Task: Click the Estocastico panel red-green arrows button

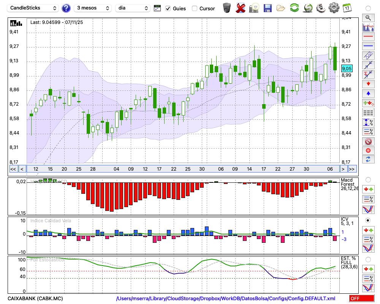Action: click(x=368, y=269)
